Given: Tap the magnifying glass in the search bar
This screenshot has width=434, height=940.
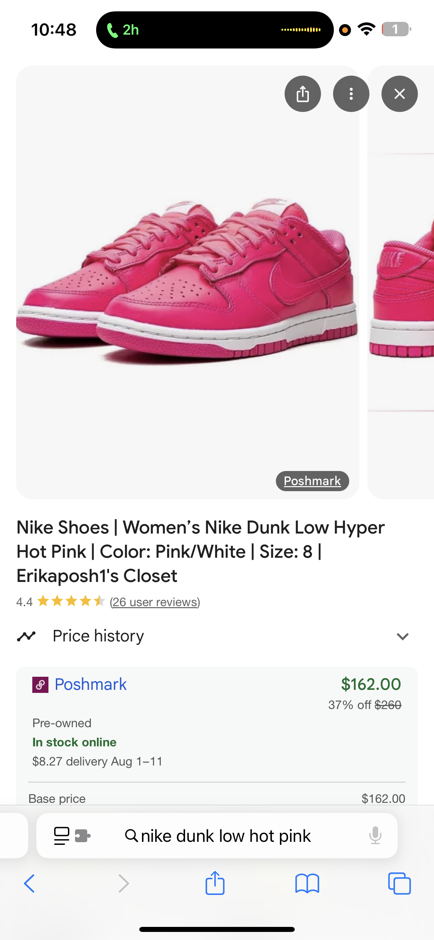Looking at the screenshot, I should (x=132, y=836).
